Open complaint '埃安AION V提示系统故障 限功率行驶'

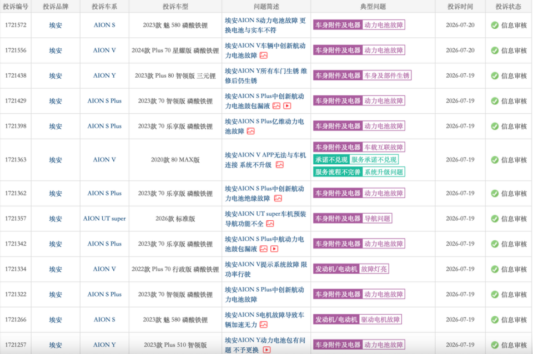(266, 269)
